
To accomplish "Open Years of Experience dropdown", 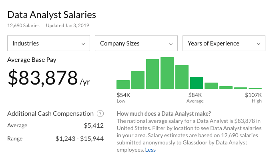I will click(224, 43).
